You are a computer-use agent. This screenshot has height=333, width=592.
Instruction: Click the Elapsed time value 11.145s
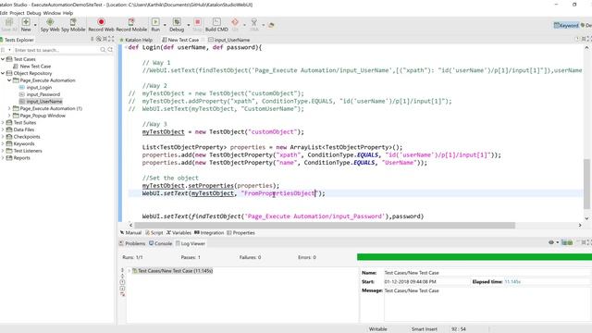click(x=512, y=281)
